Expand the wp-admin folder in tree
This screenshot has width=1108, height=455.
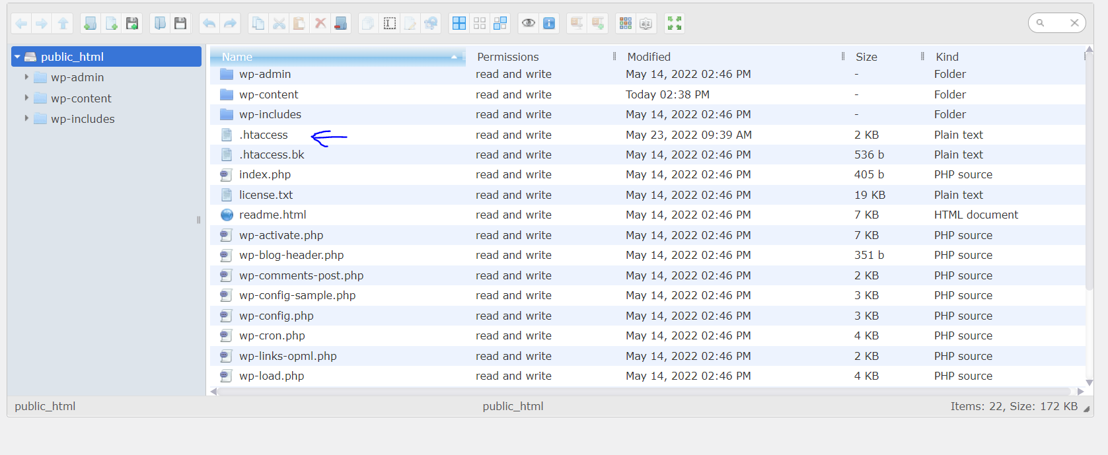click(26, 77)
